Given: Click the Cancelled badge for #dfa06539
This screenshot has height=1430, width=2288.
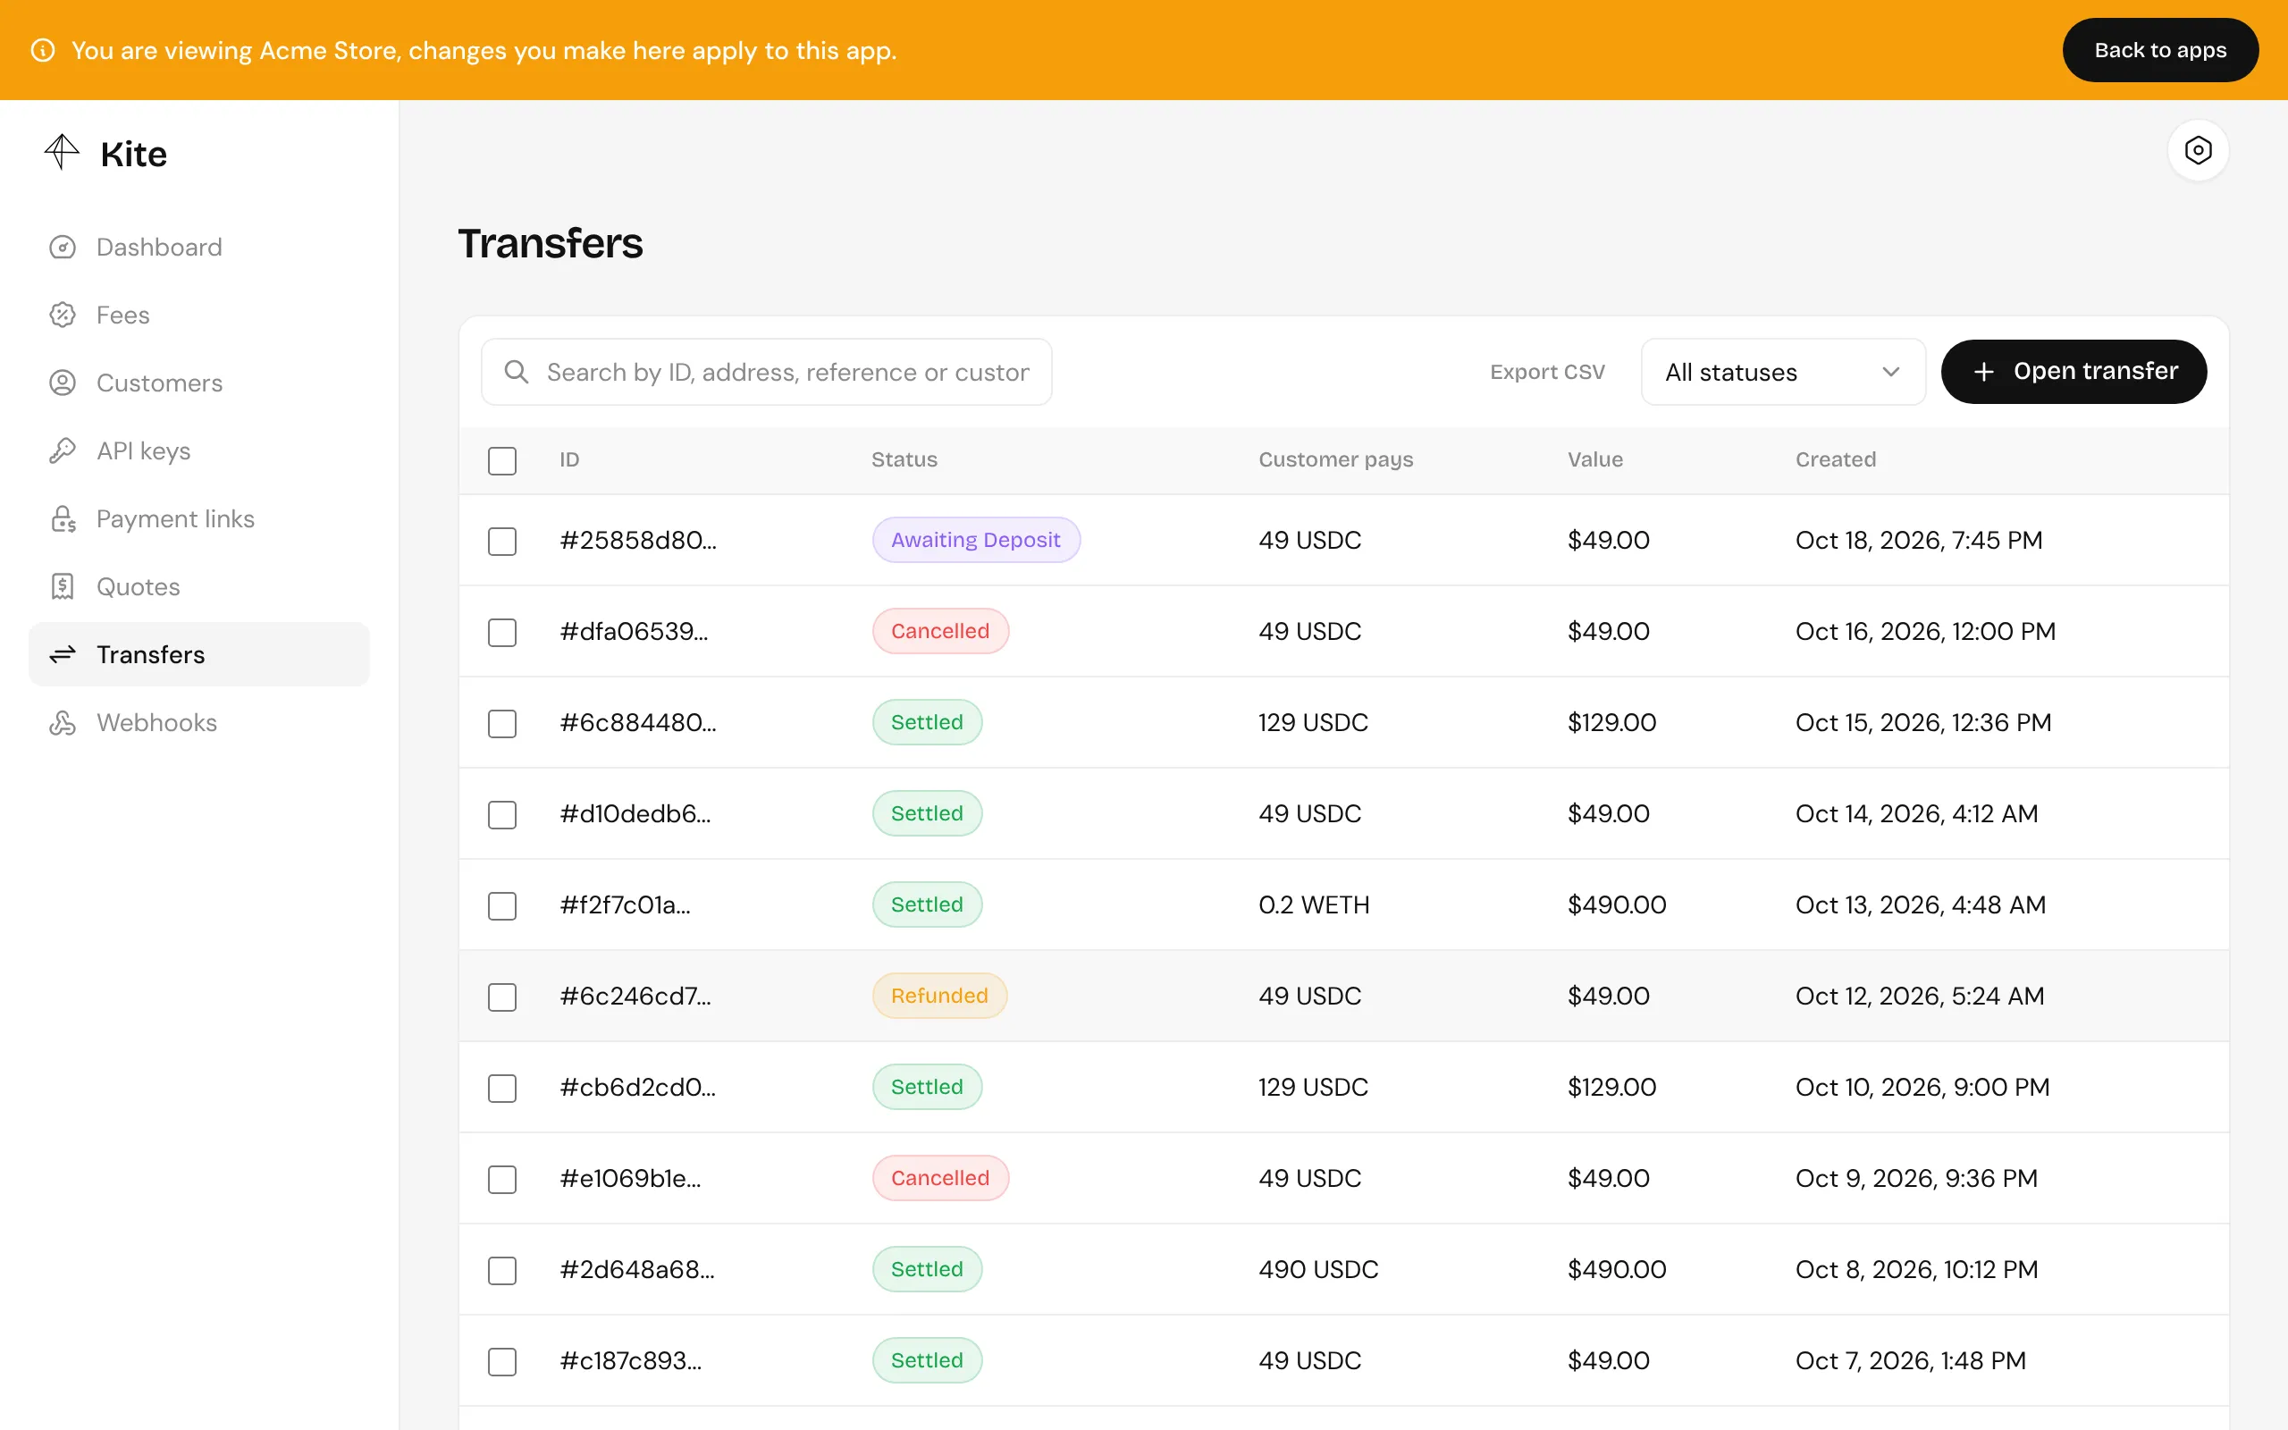Looking at the screenshot, I should point(940,631).
